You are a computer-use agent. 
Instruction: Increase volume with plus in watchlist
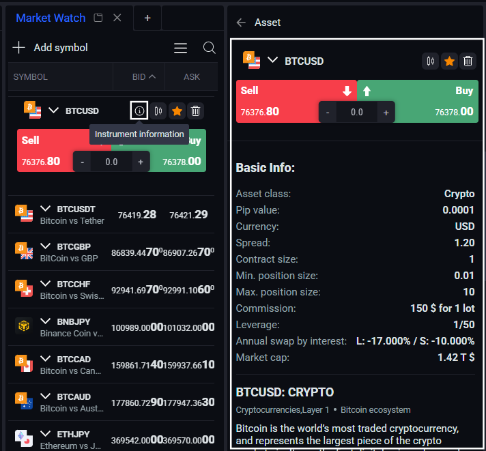141,162
